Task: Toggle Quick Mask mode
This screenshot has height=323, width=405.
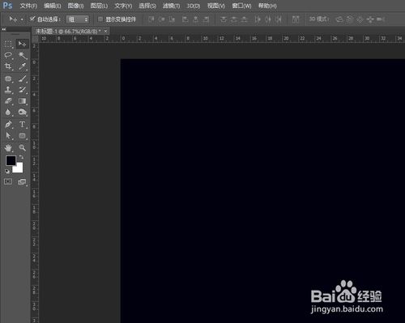Action: [x=8, y=181]
